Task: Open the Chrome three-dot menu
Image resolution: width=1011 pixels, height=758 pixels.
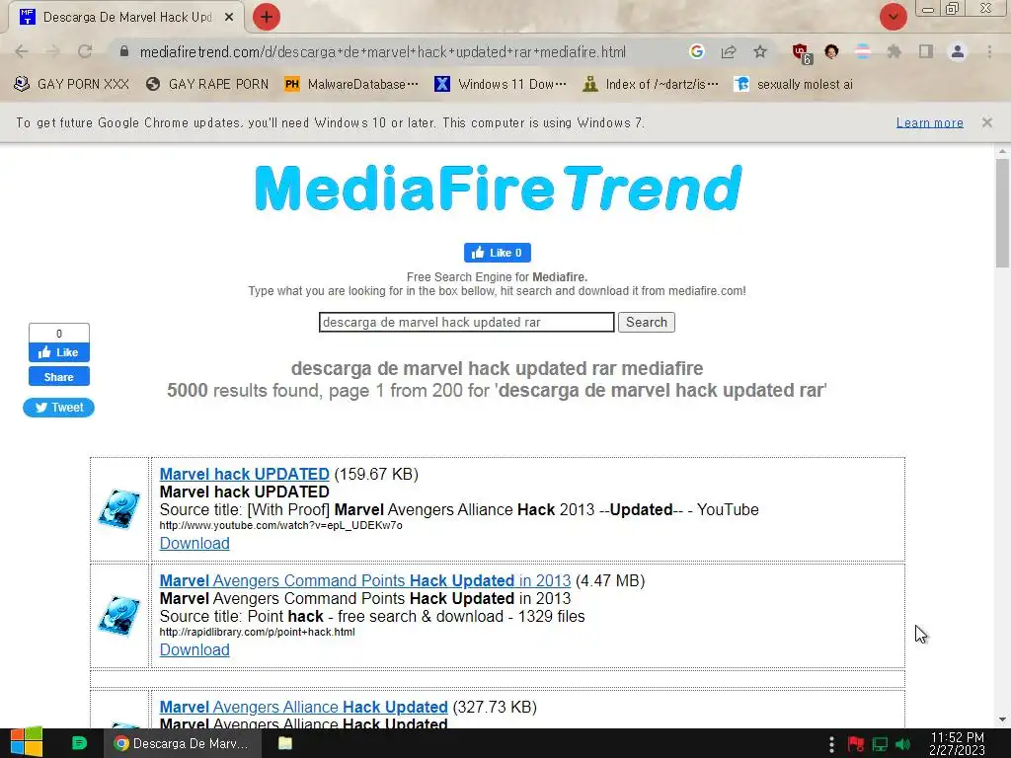Action: (x=989, y=51)
